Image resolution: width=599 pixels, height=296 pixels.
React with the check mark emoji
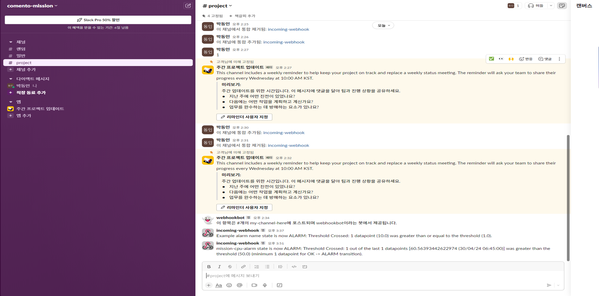tap(492, 59)
